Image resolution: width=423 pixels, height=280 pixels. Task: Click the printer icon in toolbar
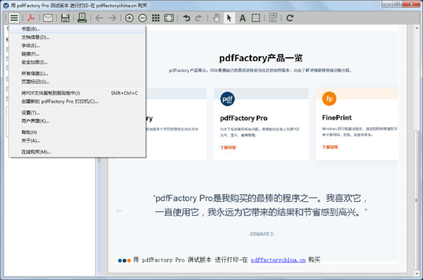[x=82, y=18]
